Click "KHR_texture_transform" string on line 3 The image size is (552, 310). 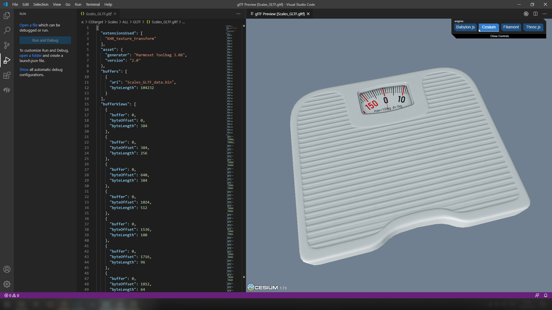pos(131,39)
